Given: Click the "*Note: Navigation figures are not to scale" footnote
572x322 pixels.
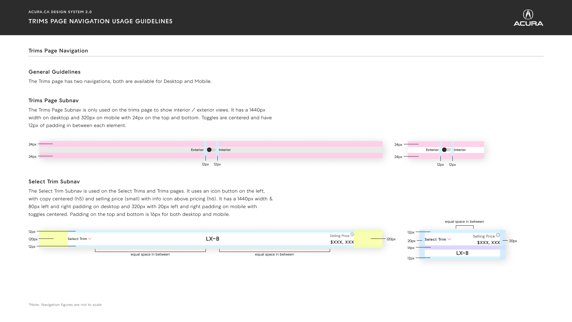Looking at the screenshot, I should coord(65,305).
